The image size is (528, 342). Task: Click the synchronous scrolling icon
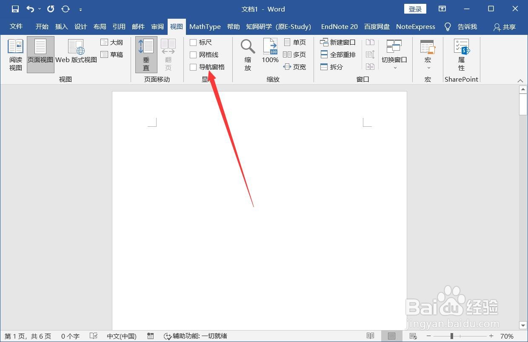(x=370, y=54)
